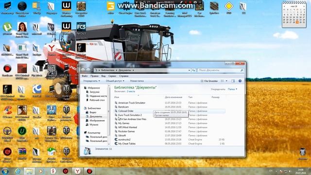Select the green U uninstaller desktop icon
Viewport: 311px width, 175px height.
pyautogui.click(x=22, y=131)
